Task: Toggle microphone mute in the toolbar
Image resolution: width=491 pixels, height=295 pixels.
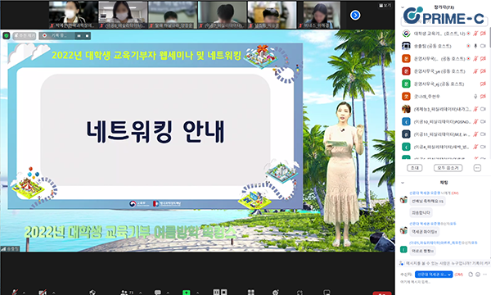Action: (x=15, y=293)
